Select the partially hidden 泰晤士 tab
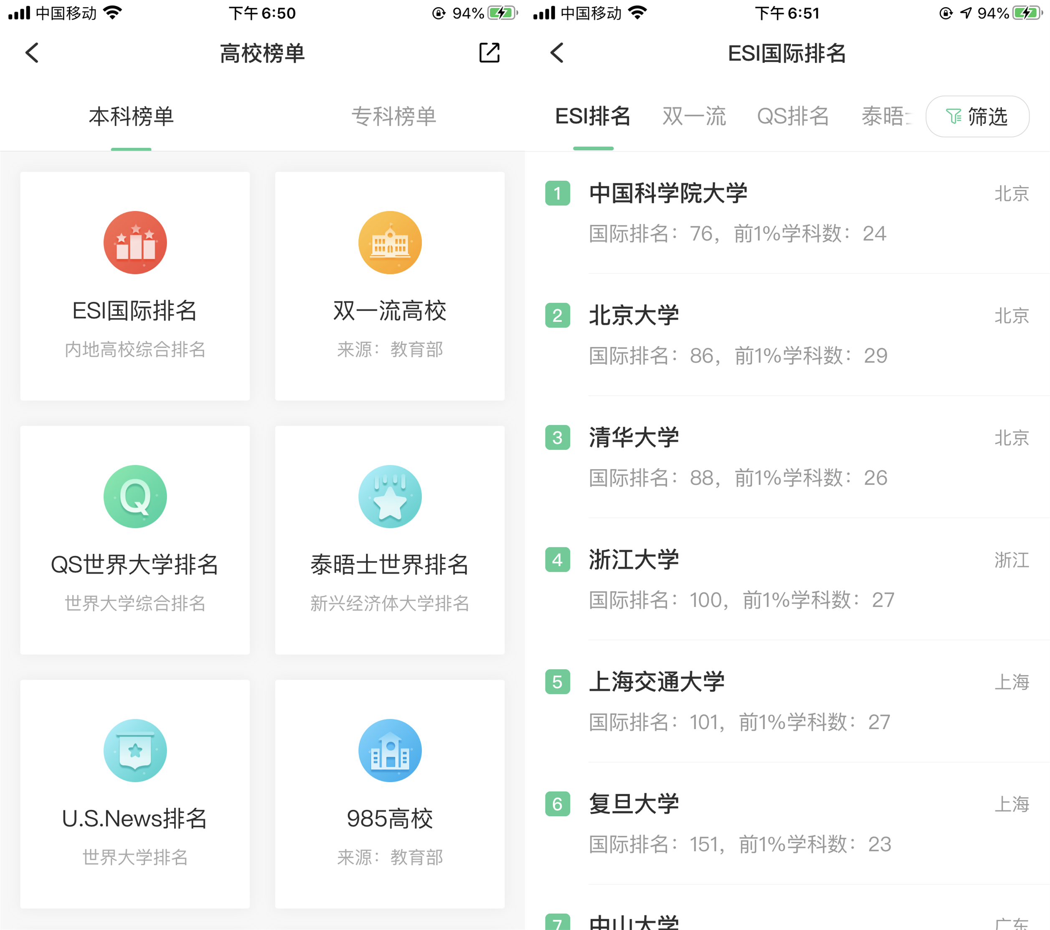 click(887, 116)
